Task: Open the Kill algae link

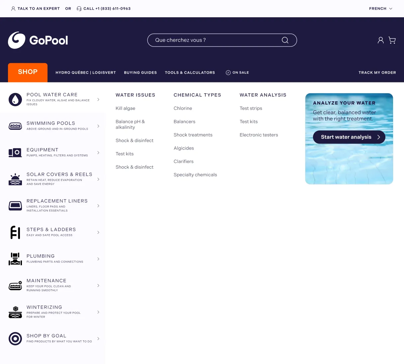Action: pos(126,108)
